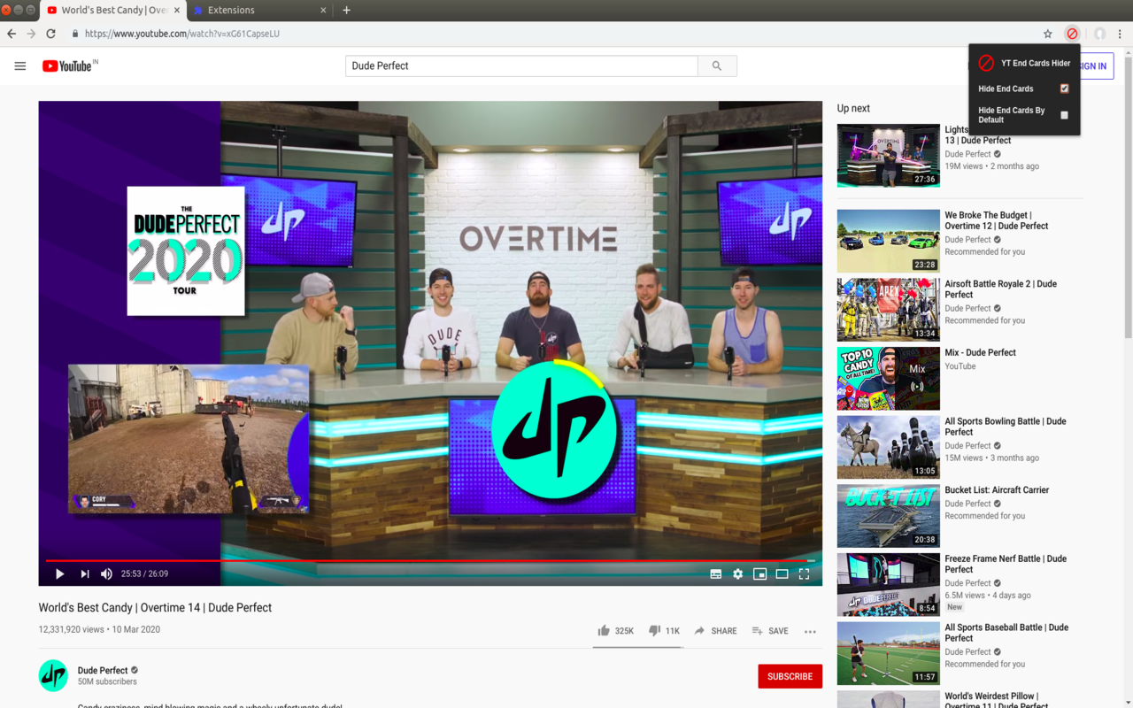The image size is (1133, 708).
Task: Click the 25:53 / 26:09 time display
Action: click(144, 573)
